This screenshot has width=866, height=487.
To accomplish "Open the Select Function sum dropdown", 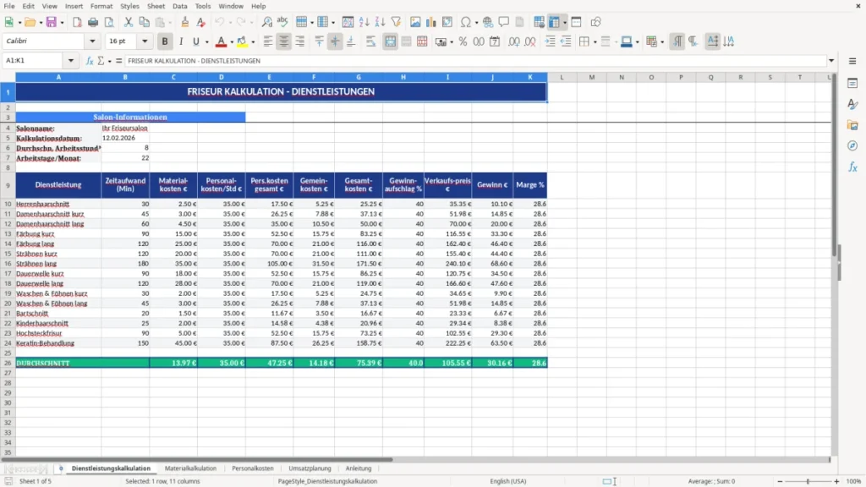I will pos(109,61).
